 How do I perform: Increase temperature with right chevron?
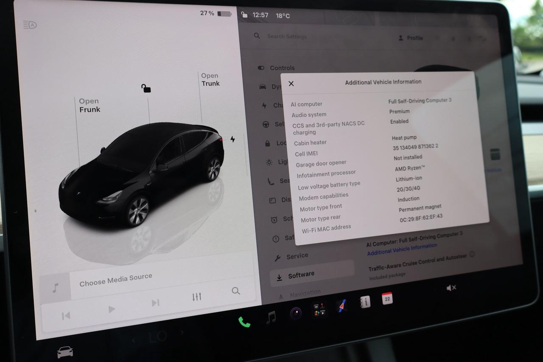(182, 332)
